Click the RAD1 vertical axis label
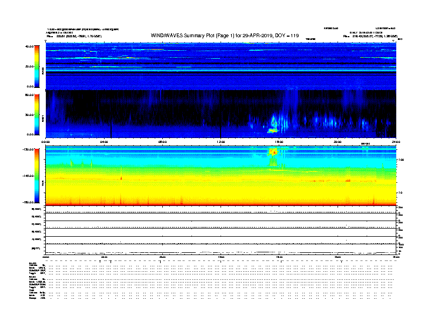 [x=43, y=118]
